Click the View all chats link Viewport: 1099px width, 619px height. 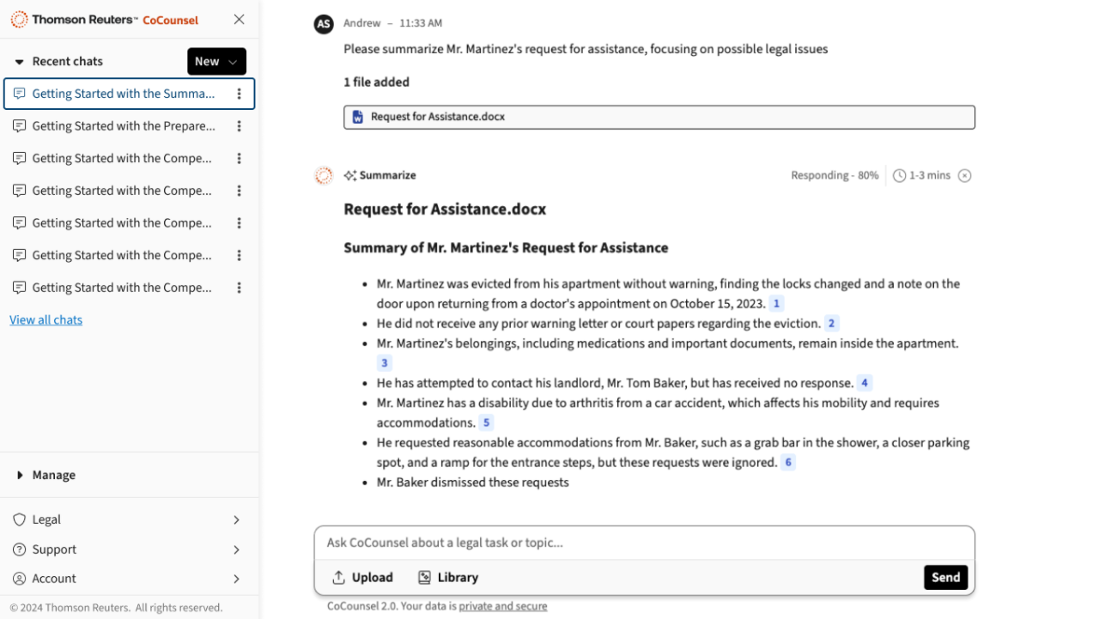click(x=46, y=320)
